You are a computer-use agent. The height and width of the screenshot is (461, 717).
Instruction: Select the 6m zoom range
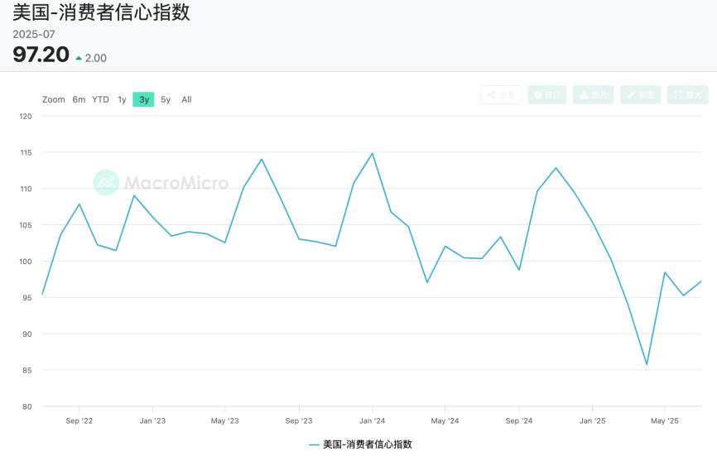pos(79,99)
